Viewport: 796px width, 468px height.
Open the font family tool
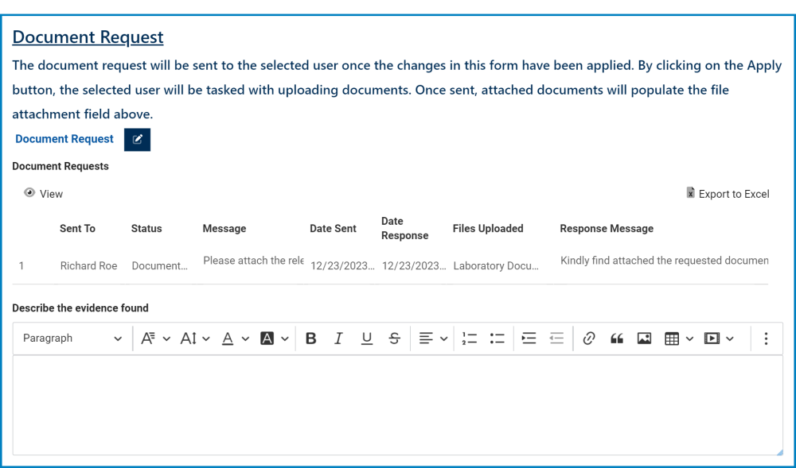pyautogui.click(x=148, y=338)
